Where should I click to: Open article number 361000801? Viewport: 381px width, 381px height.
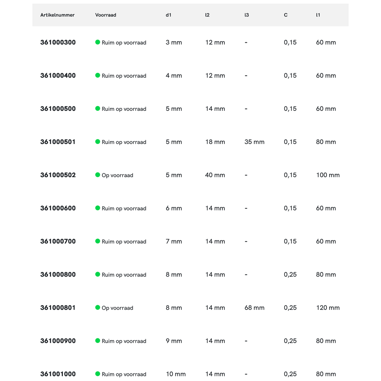[58, 307]
